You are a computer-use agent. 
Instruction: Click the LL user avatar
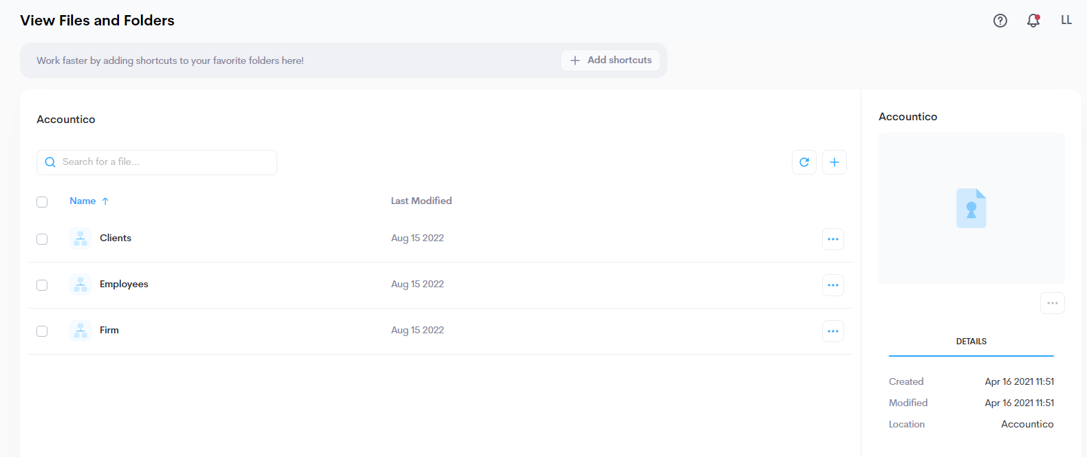point(1066,21)
